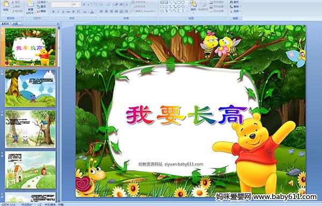Click the Find binoculars icon
The width and height of the screenshot is (322, 206).
coord(231,2)
